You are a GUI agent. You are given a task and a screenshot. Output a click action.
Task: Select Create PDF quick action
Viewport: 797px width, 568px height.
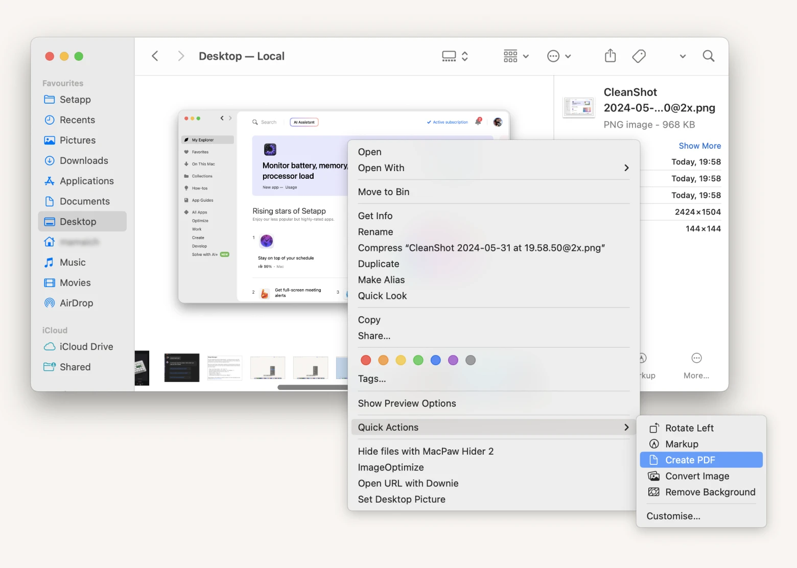[701, 460]
